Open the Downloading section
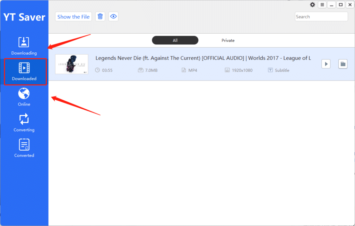Image resolution: width=355 pixels, height=226 pixels. pyautogui.click(x=24, y=46)
